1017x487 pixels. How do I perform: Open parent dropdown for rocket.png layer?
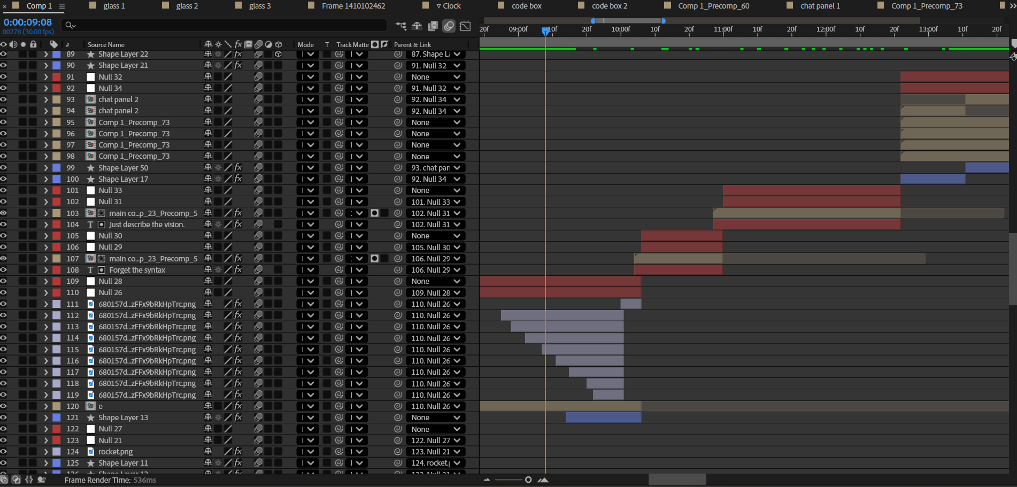point(435,452)
